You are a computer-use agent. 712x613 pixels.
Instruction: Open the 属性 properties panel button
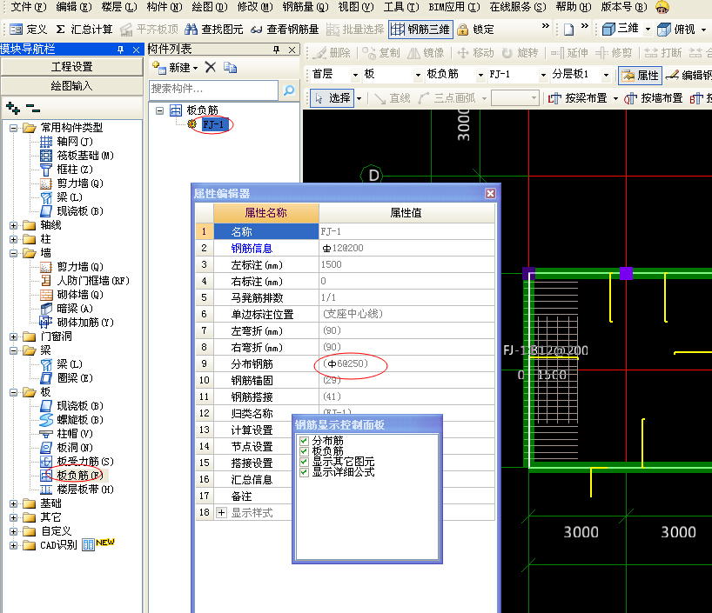[640, 75]
